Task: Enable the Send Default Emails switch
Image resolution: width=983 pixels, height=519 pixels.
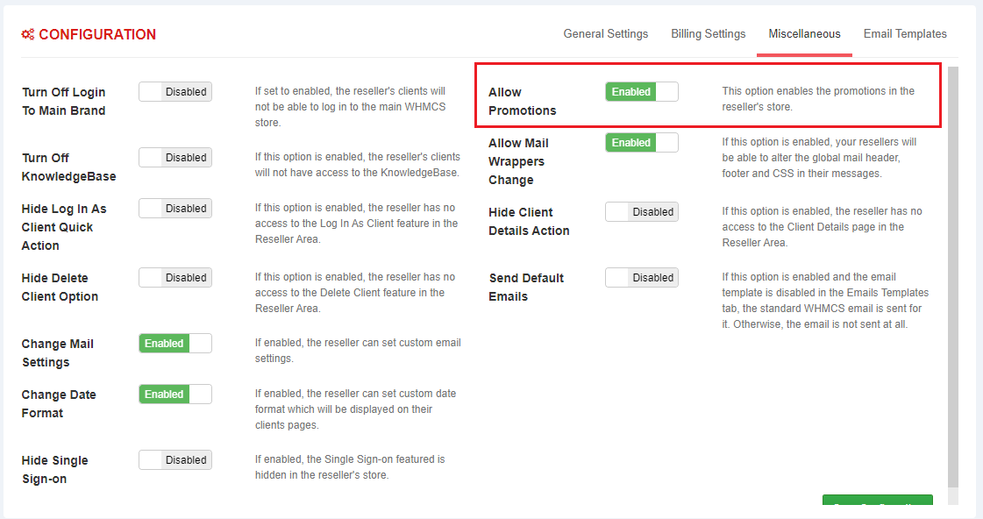Action: [x=642, y=278]
